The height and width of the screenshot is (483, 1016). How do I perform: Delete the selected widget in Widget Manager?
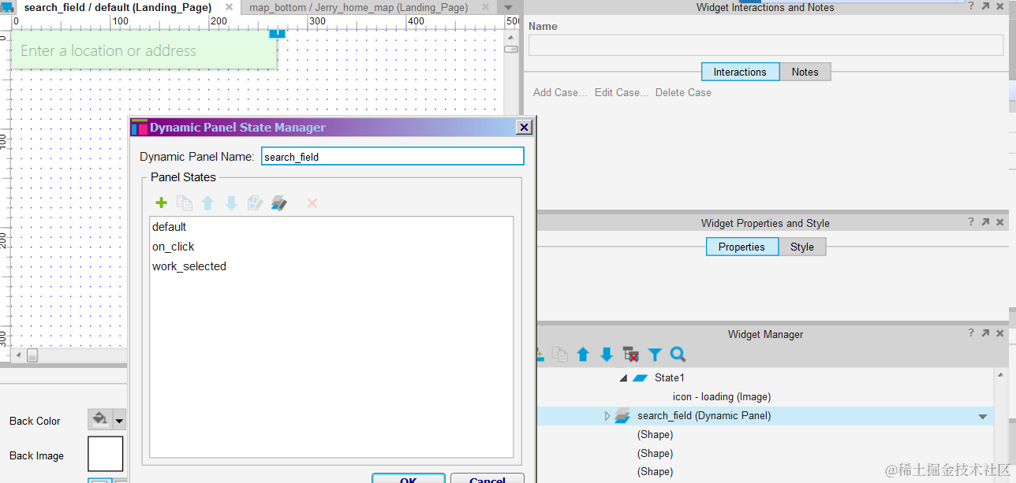click(631, 355)
